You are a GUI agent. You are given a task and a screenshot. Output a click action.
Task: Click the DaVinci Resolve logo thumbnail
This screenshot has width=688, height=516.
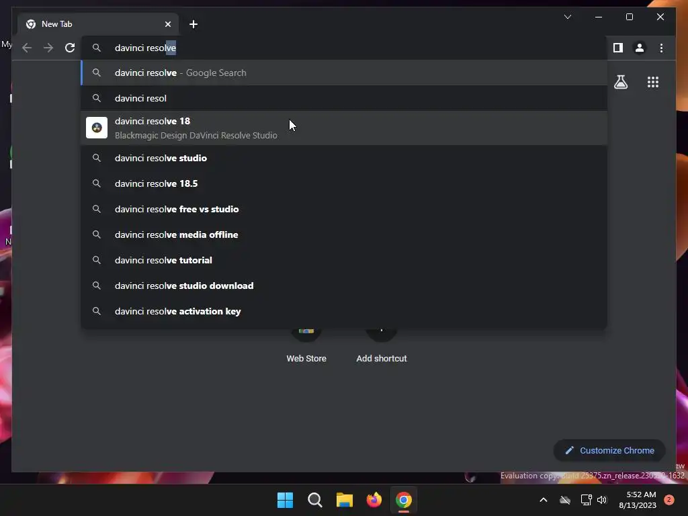(x=97, y=128)
